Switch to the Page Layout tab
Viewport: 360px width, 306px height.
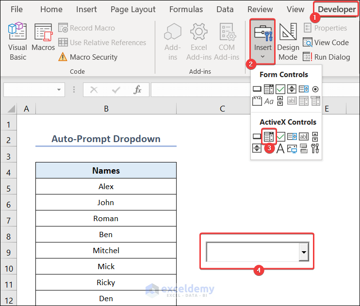(133, 9)
